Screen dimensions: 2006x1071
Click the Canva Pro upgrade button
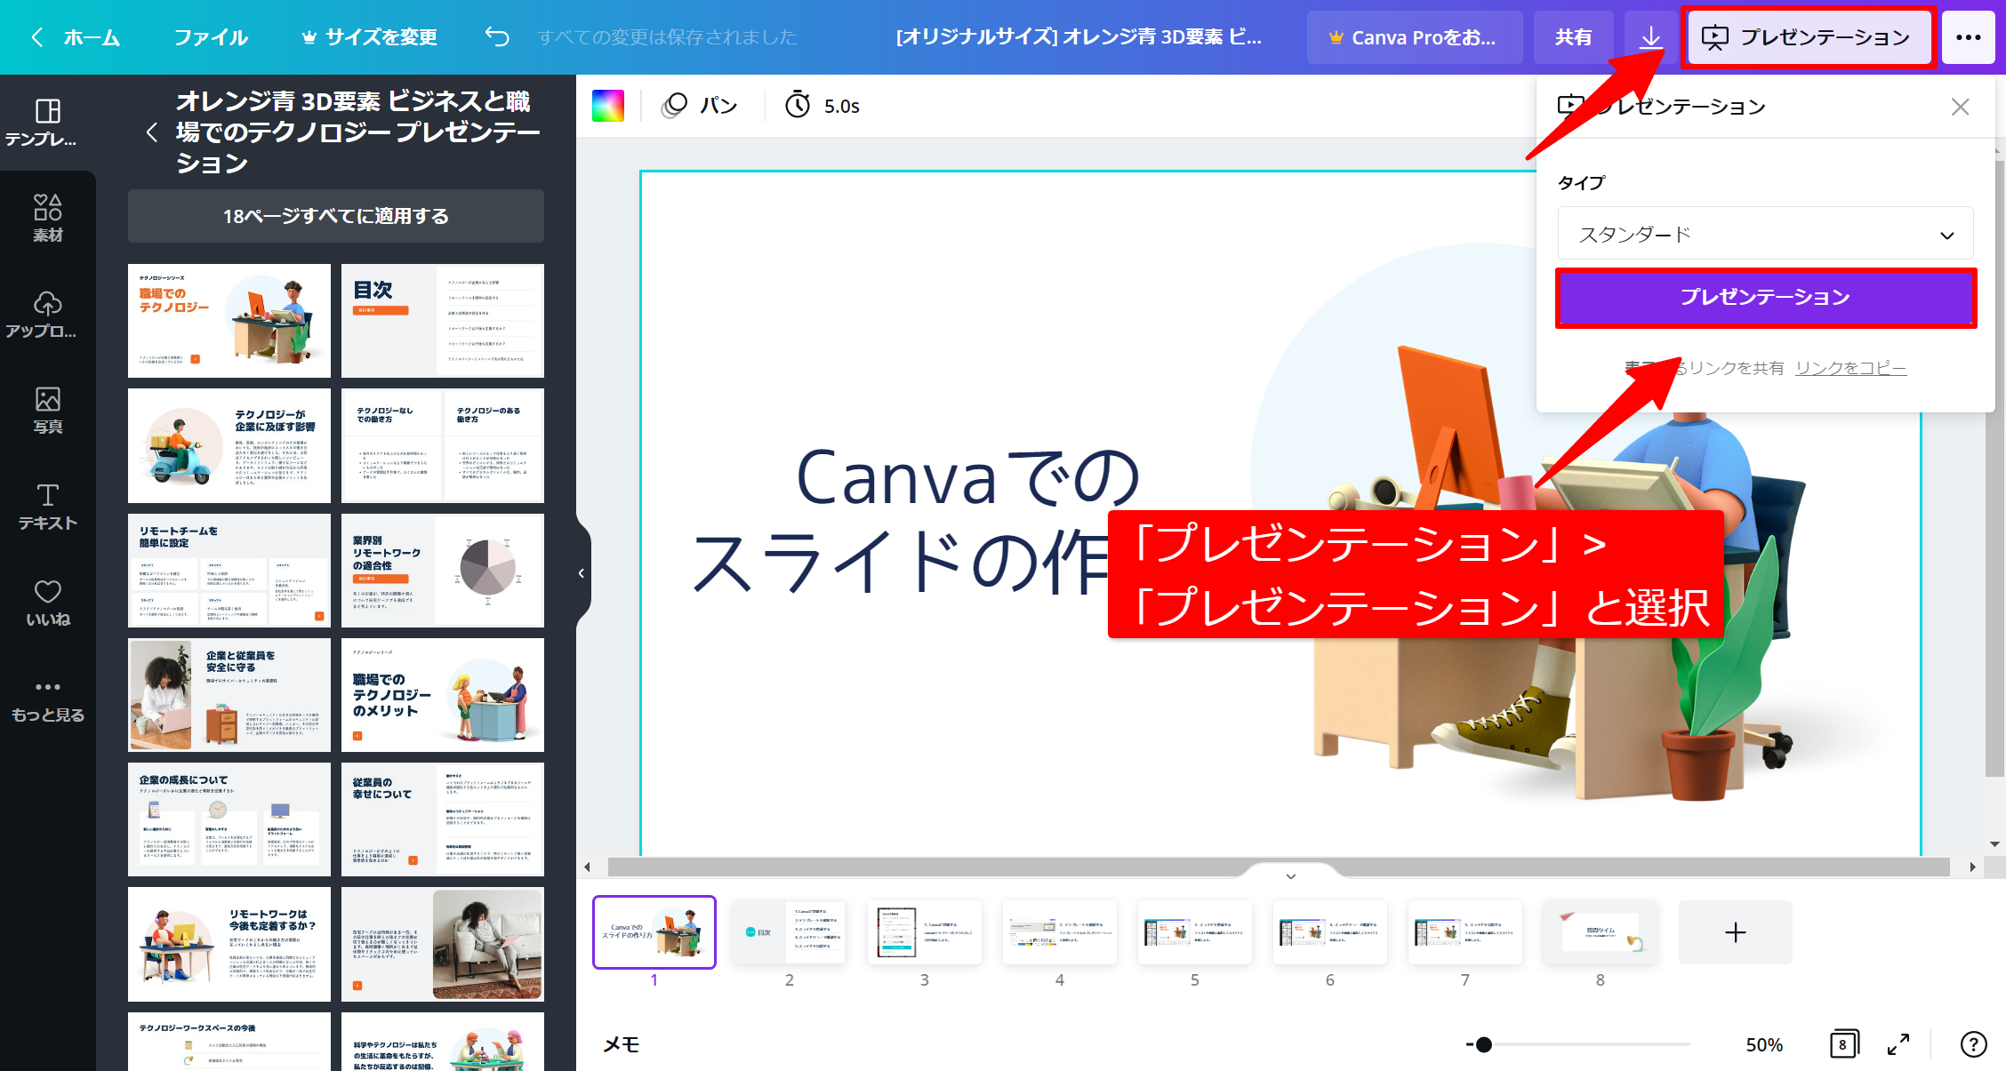(1414, 37)
